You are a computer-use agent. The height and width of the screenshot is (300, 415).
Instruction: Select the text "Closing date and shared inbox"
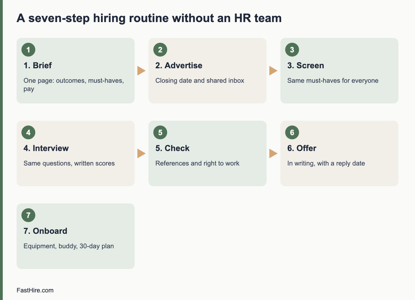pyautogui.click(x=200, y=81)
